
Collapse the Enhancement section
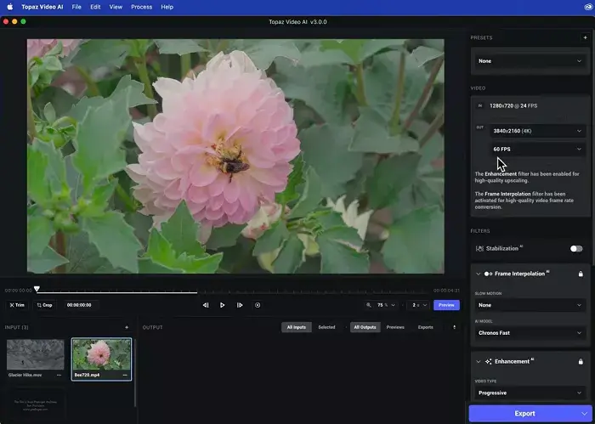[x=478, y=362]
